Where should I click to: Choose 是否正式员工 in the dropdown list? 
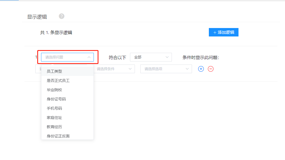(x=58, y=81)
